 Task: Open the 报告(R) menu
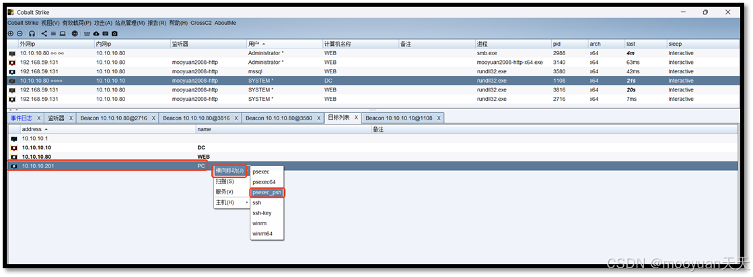pyautogui.click(x=157, y=23)
